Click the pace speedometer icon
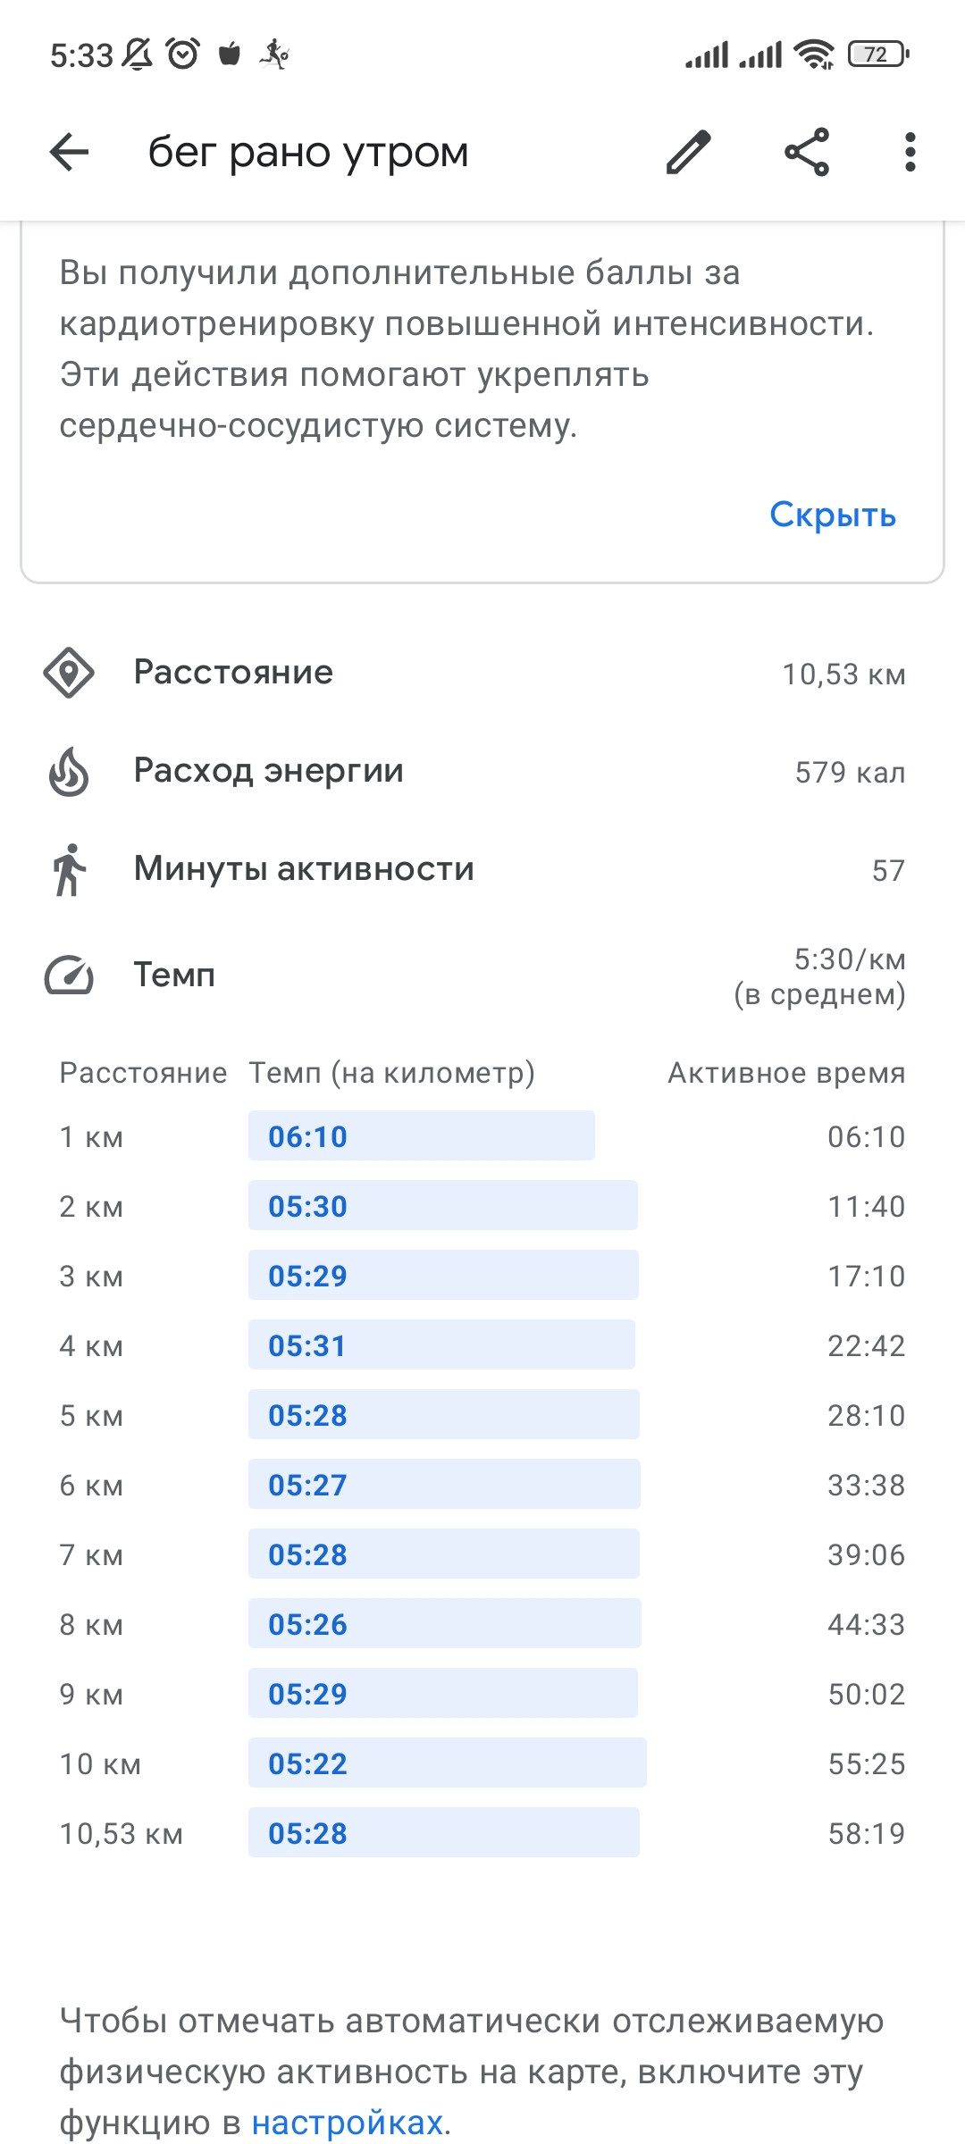The height and width of the screenshot is (2144, 965). pos(69,976)
